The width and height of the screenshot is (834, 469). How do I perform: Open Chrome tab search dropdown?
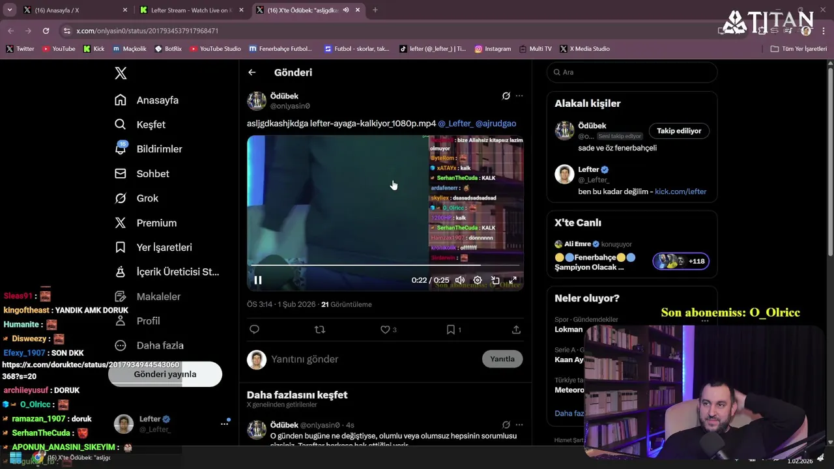(10, 10)
